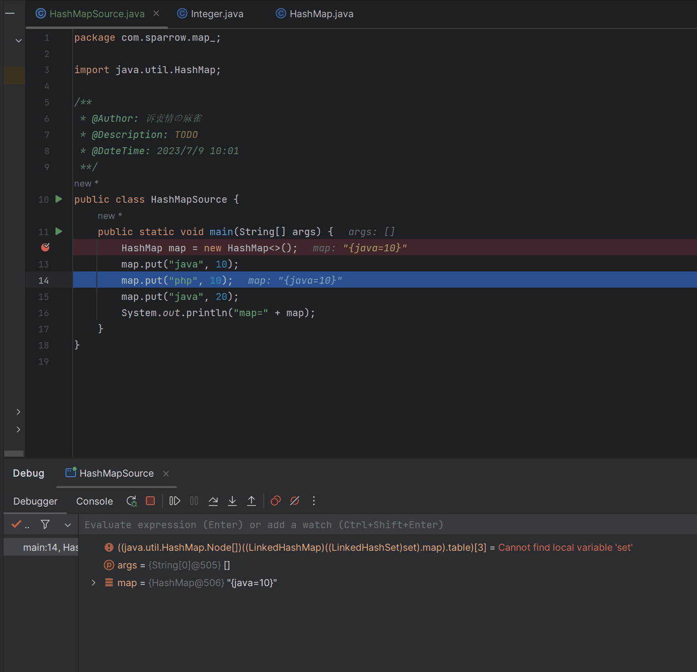Expand the upper right-pointing sidebar chevron
The height and width of the screenshot is (672, 697).
(18, 412)
